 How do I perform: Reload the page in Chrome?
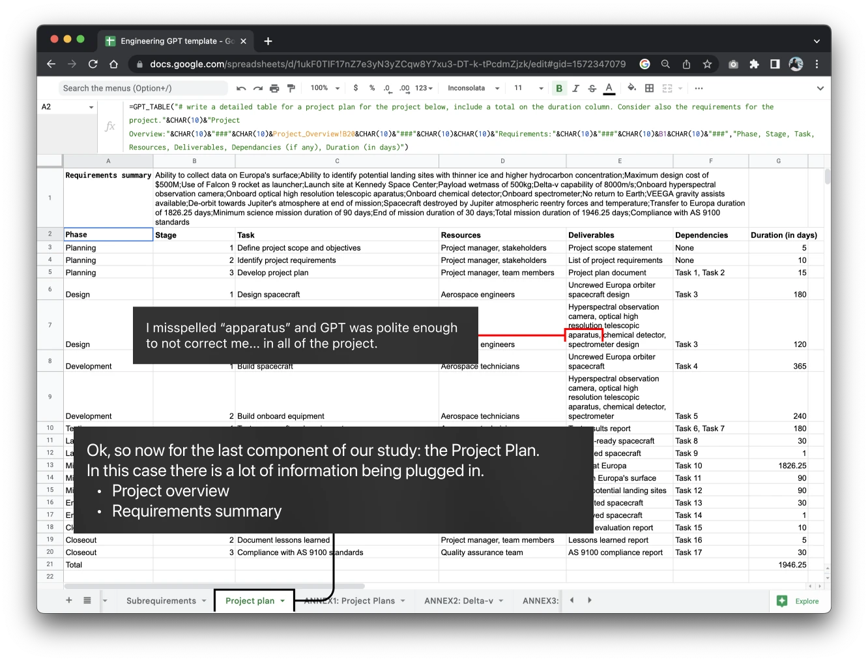[x=93, y=64]
